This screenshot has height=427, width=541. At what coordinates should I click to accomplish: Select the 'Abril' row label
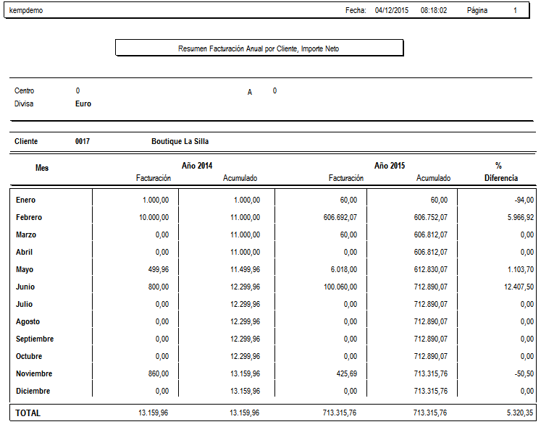24,252
